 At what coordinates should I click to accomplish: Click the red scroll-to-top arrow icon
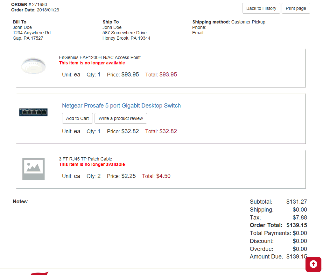pyautogui.click(x=313, y=264)
